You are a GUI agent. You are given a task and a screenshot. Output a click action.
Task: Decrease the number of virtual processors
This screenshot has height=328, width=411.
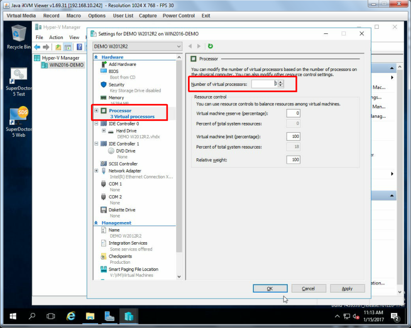pos(281,85)
